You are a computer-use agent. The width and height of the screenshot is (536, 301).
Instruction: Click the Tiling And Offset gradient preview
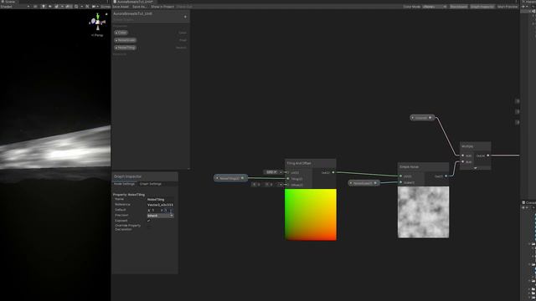pos(311,215)
